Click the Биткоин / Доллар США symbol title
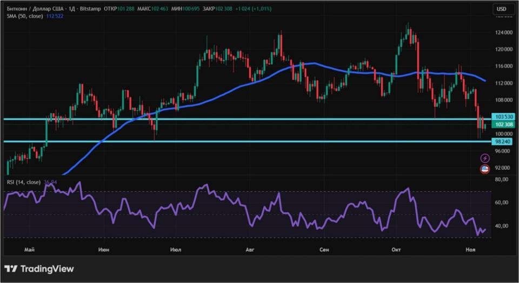Image resolution: width=519 pixels, height=283 pixels. point(30,9)
